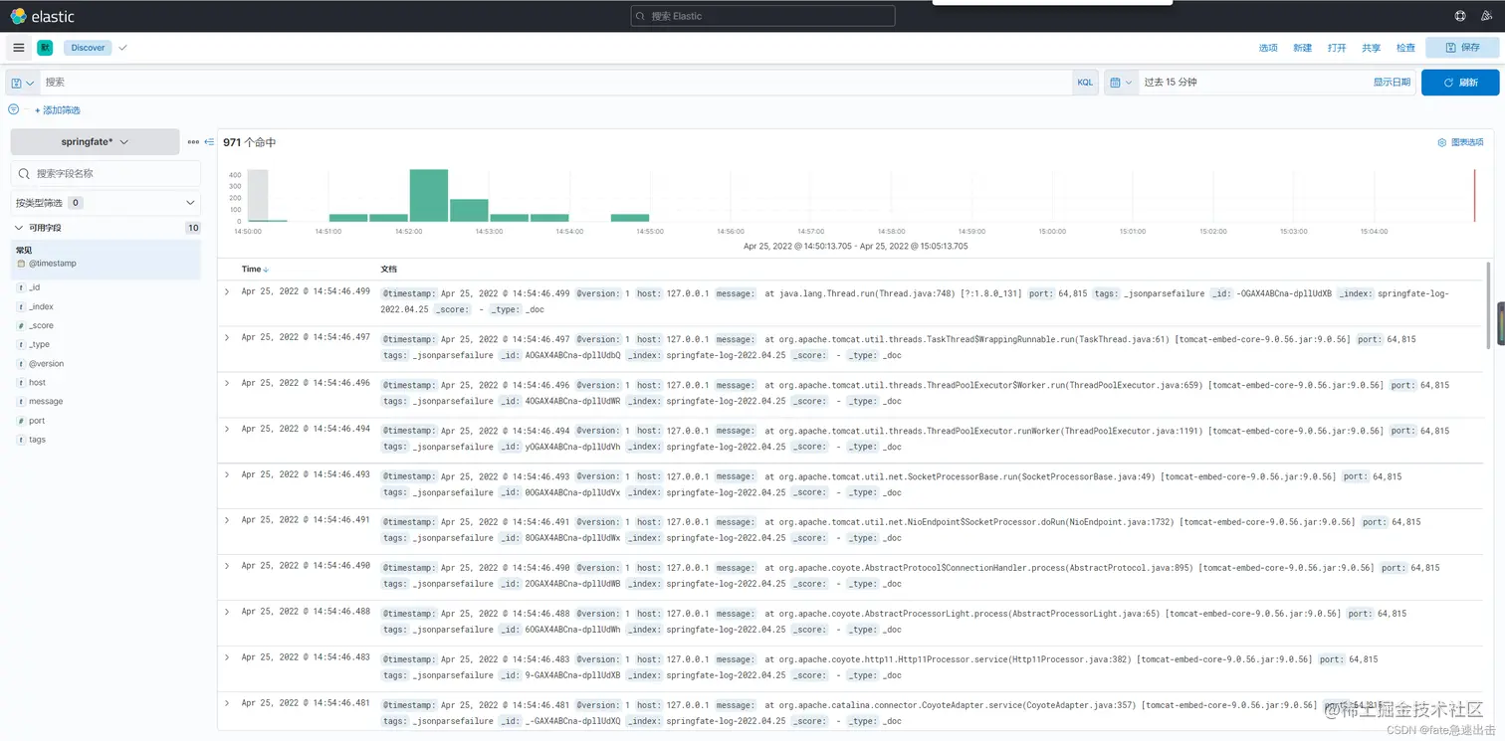Select the @version field in sidebar
This screenshot has width=1505, height=741.
pos(46,363)
